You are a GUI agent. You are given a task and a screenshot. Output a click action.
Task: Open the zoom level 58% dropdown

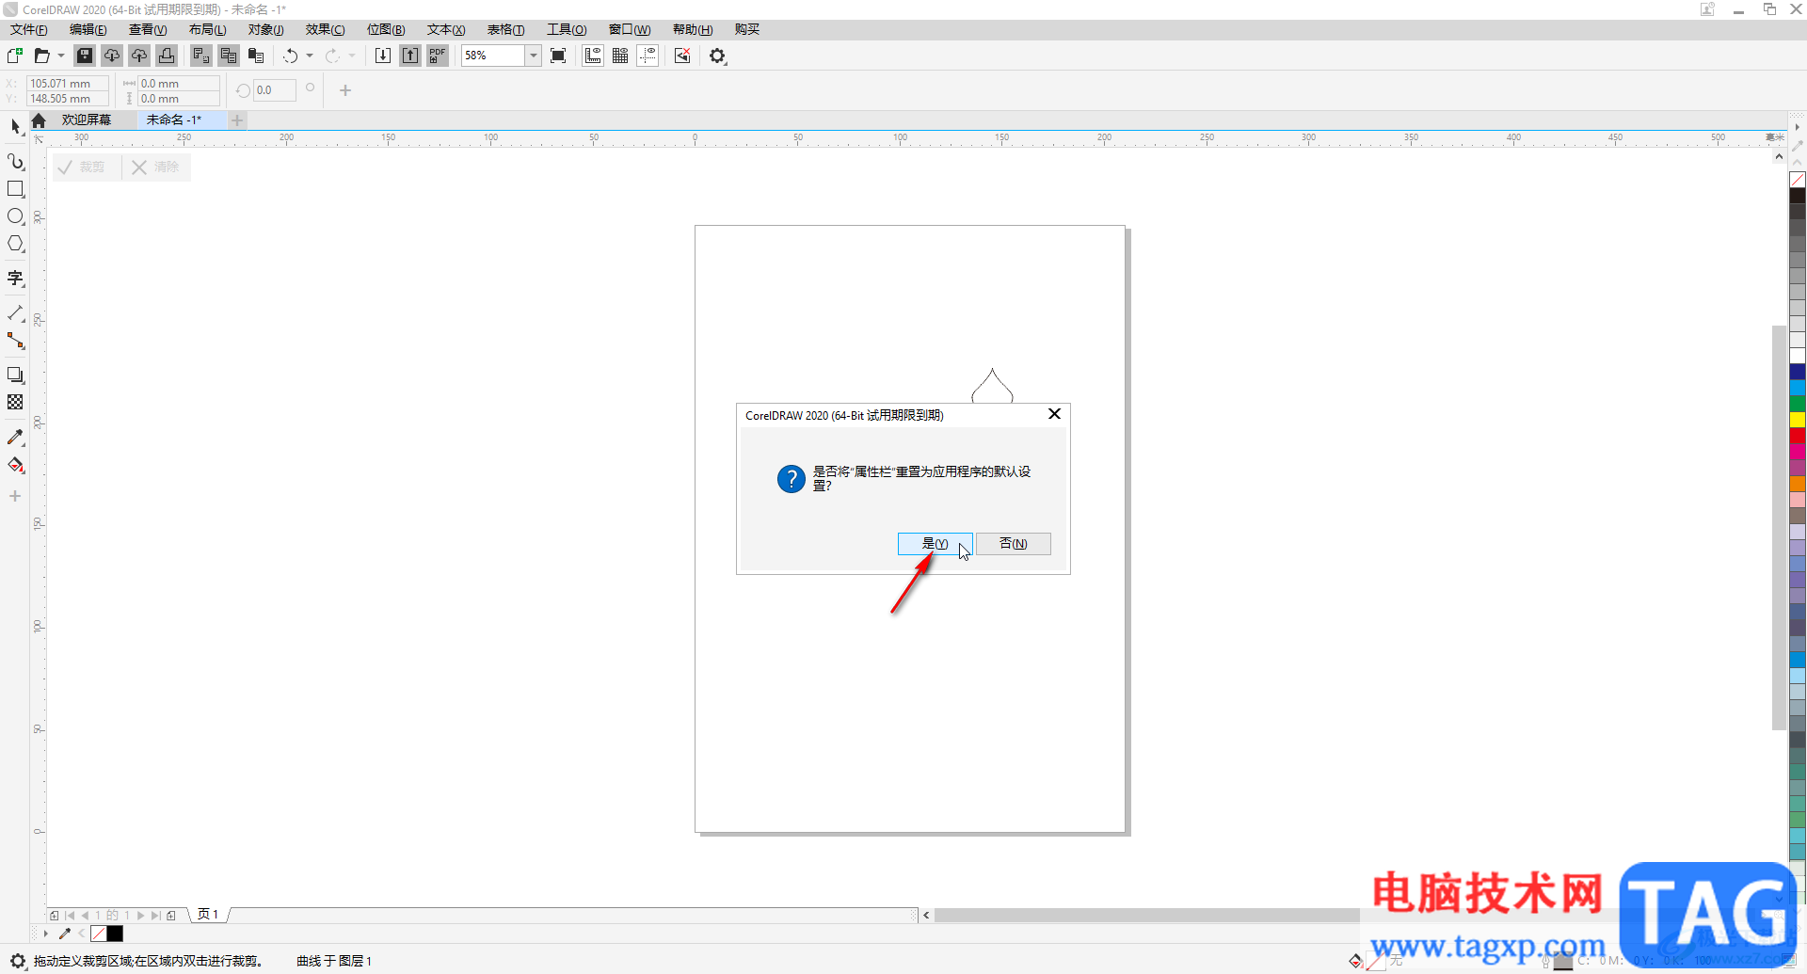(x=533, y=56)
